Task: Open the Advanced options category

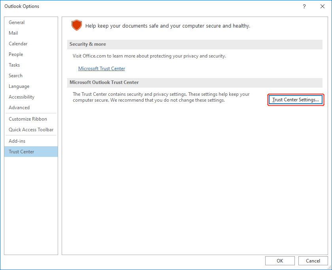Action: pos(19,108)
